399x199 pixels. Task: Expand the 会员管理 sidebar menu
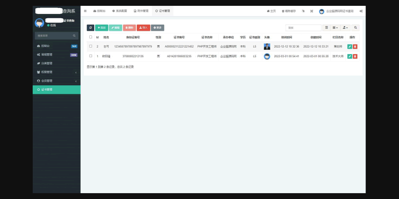[56, 81]
